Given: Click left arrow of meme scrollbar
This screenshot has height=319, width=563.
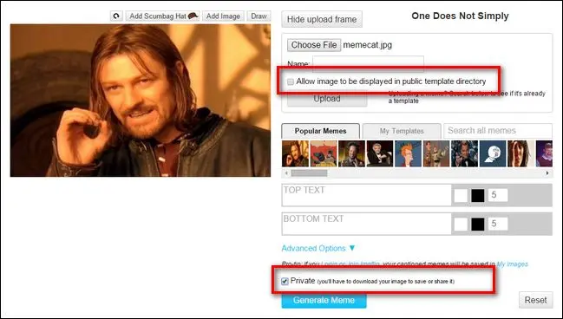Looking at the screenshot, I should 286,173.
